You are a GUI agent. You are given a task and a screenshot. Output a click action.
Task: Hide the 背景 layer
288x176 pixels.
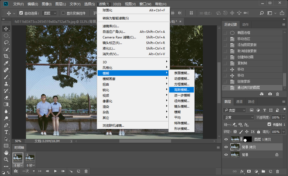[x=226, y=155]
